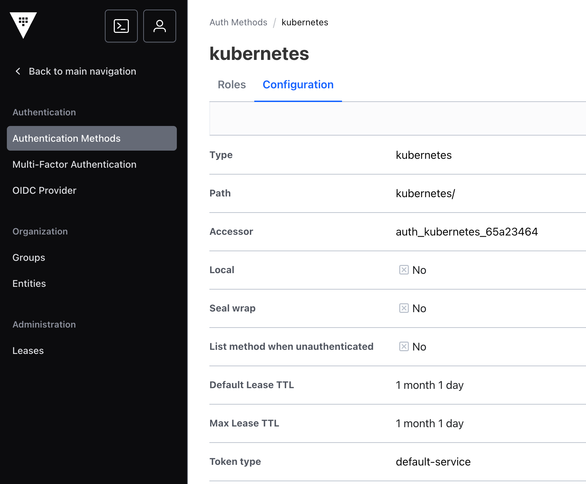Click the accessor value auth_kubernetes_65a23464

(467, 232)
